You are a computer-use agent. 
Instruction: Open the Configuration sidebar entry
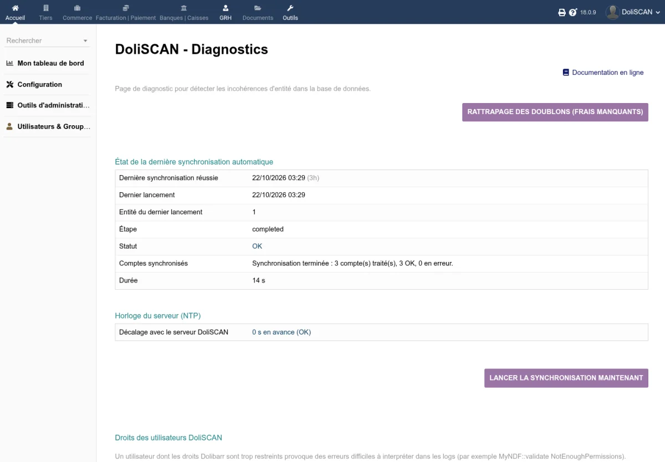point(39,85)
